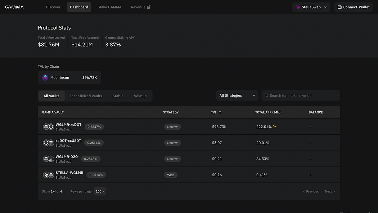This screenshot has width=378, height=213.
Task: Click the BALANCE column header
Action: 316,112
